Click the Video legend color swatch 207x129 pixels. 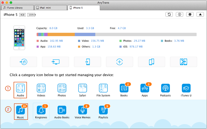tap(79, 41)
